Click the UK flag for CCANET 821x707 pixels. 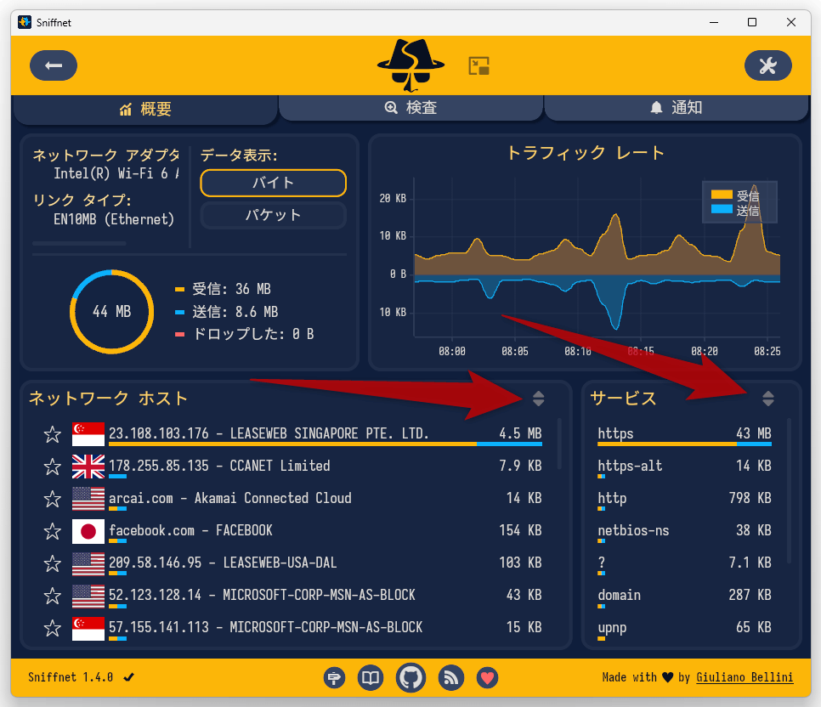[x=88, y=467]
